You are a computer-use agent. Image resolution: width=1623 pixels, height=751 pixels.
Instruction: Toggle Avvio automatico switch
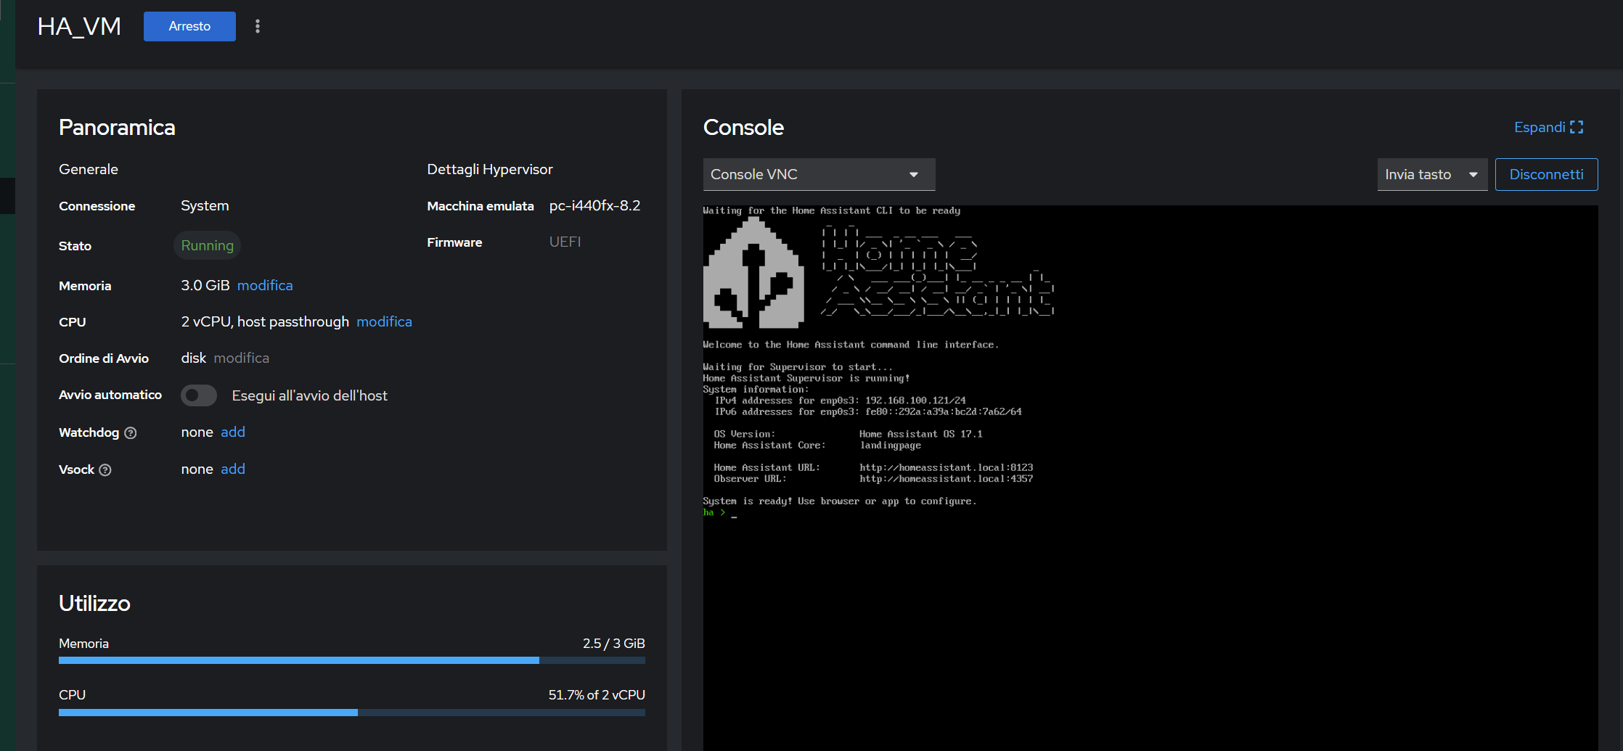(x=199, y=395)
